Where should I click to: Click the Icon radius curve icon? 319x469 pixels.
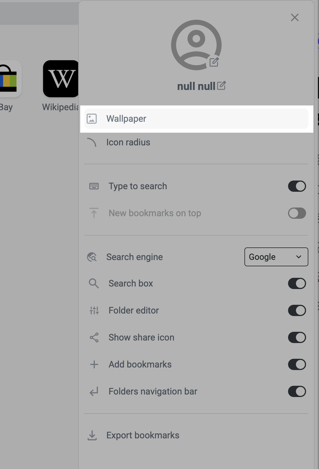pyautogui.click(x=92, y=142)
